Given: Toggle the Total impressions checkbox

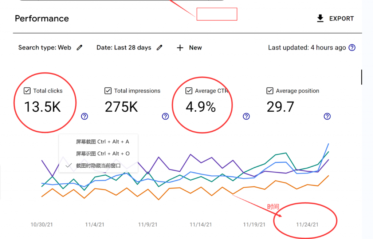Looking at the screenshot, I should (108, 91).
